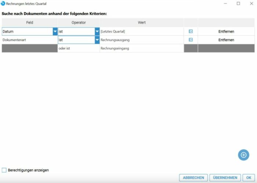The width and height of the screenshot is (257, 183).
Task: Select the [Letztes Quartal] value field
Action: click(141, 32)
